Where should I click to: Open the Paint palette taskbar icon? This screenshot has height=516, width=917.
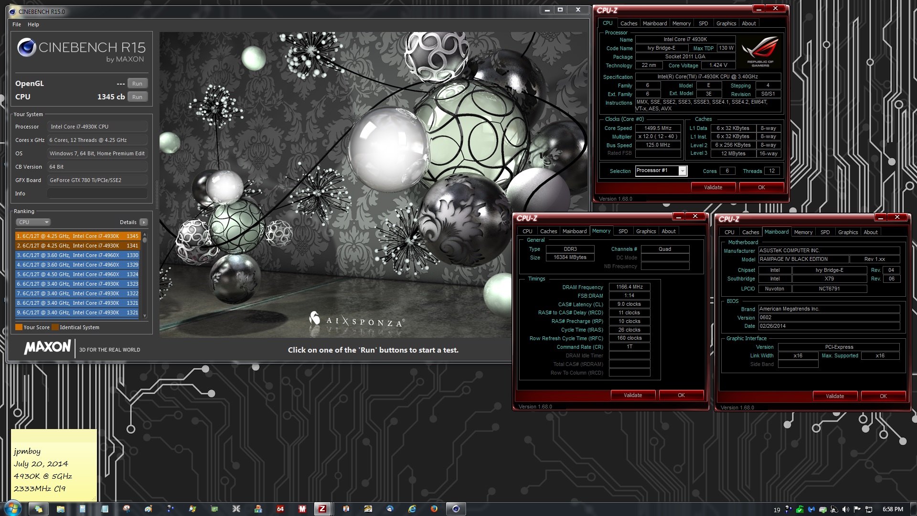click(x=149, y=509)
